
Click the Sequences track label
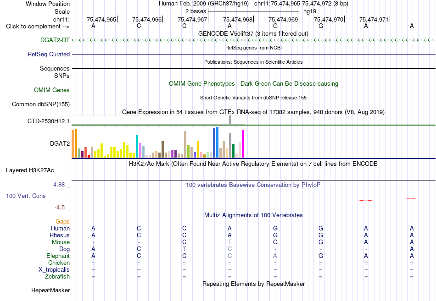click(55, 68)
